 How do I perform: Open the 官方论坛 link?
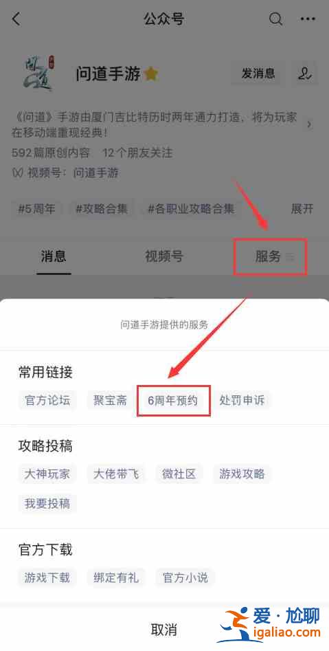47,401
